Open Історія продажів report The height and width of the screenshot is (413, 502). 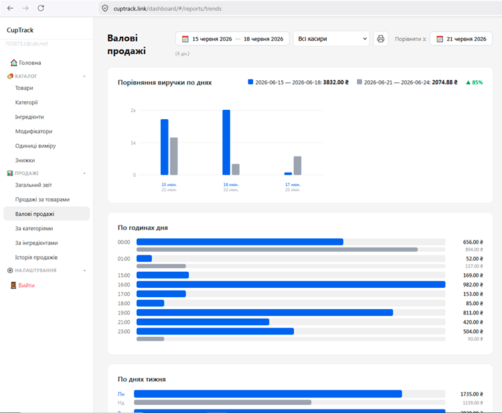pos(36,258)
